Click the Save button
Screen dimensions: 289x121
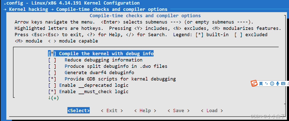coord(178,111)
